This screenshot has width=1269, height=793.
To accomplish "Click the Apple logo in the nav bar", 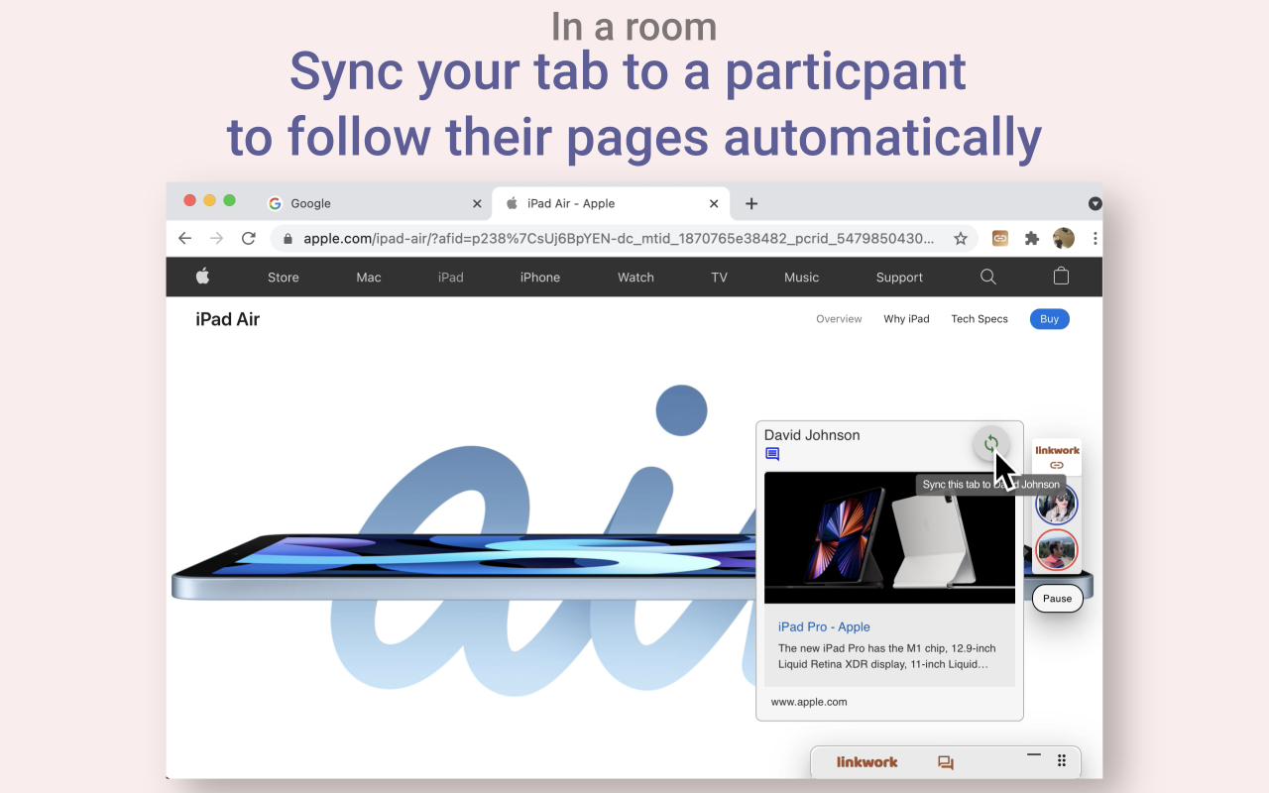I will tap(203, 277).
